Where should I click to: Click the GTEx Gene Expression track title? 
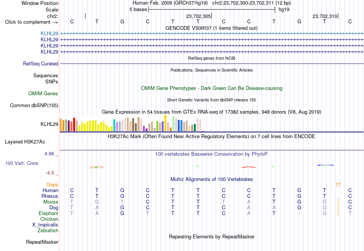[x=212, y=112]
